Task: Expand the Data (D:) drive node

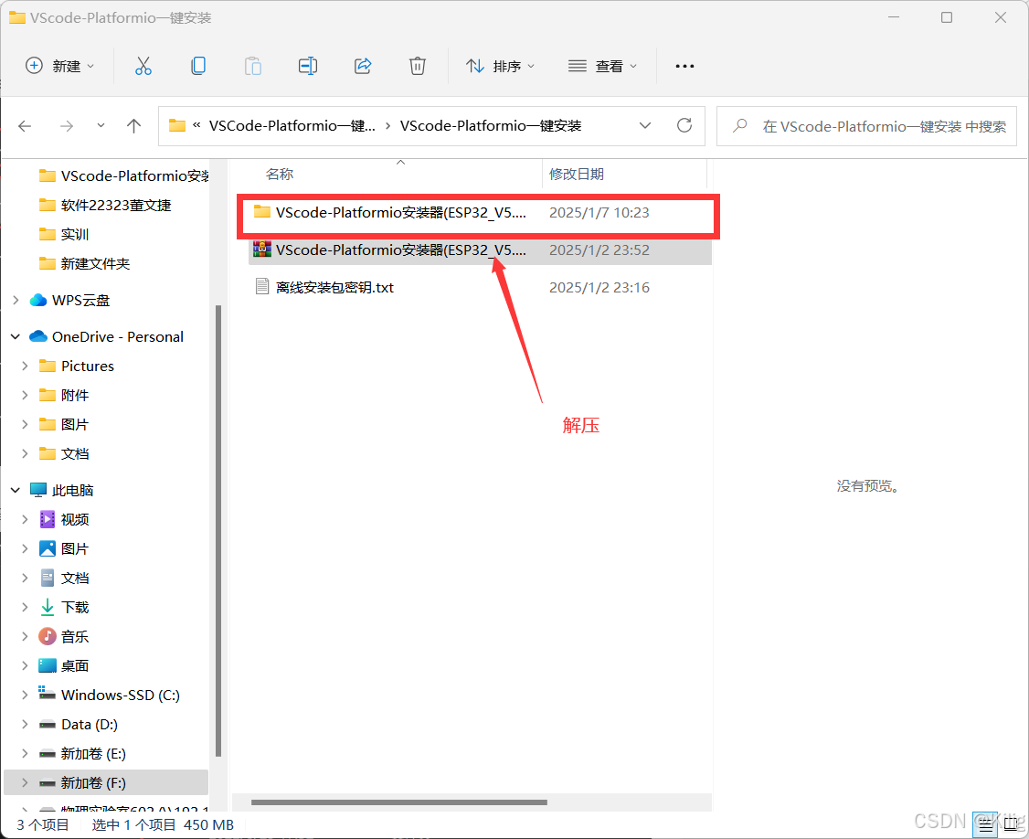Action: coord(25,724)
